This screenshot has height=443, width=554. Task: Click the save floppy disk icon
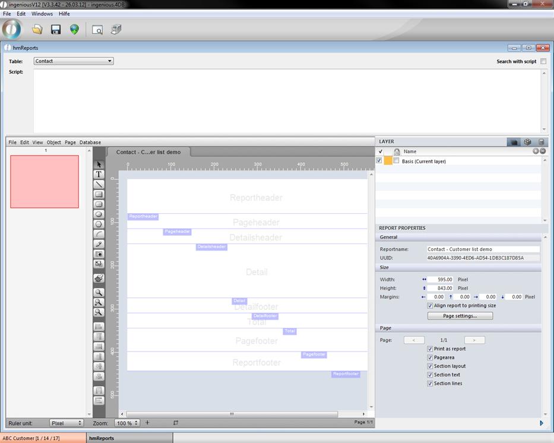56,30
